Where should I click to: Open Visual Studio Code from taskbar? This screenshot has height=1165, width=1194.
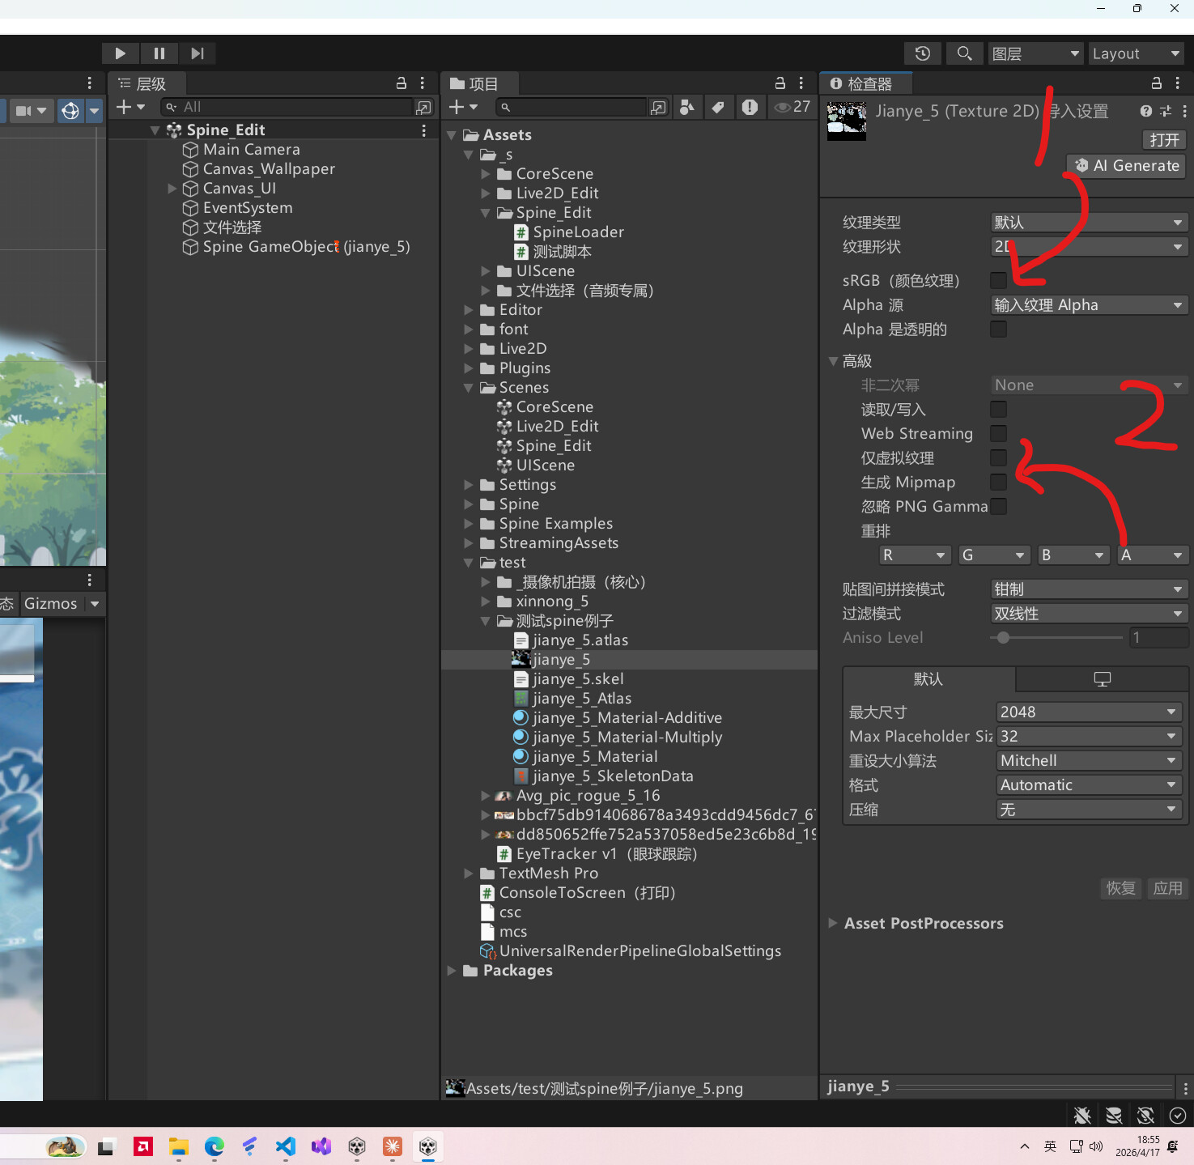[x=285, y=1146]
